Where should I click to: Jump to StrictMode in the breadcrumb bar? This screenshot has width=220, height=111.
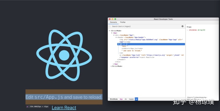(114, 99)
